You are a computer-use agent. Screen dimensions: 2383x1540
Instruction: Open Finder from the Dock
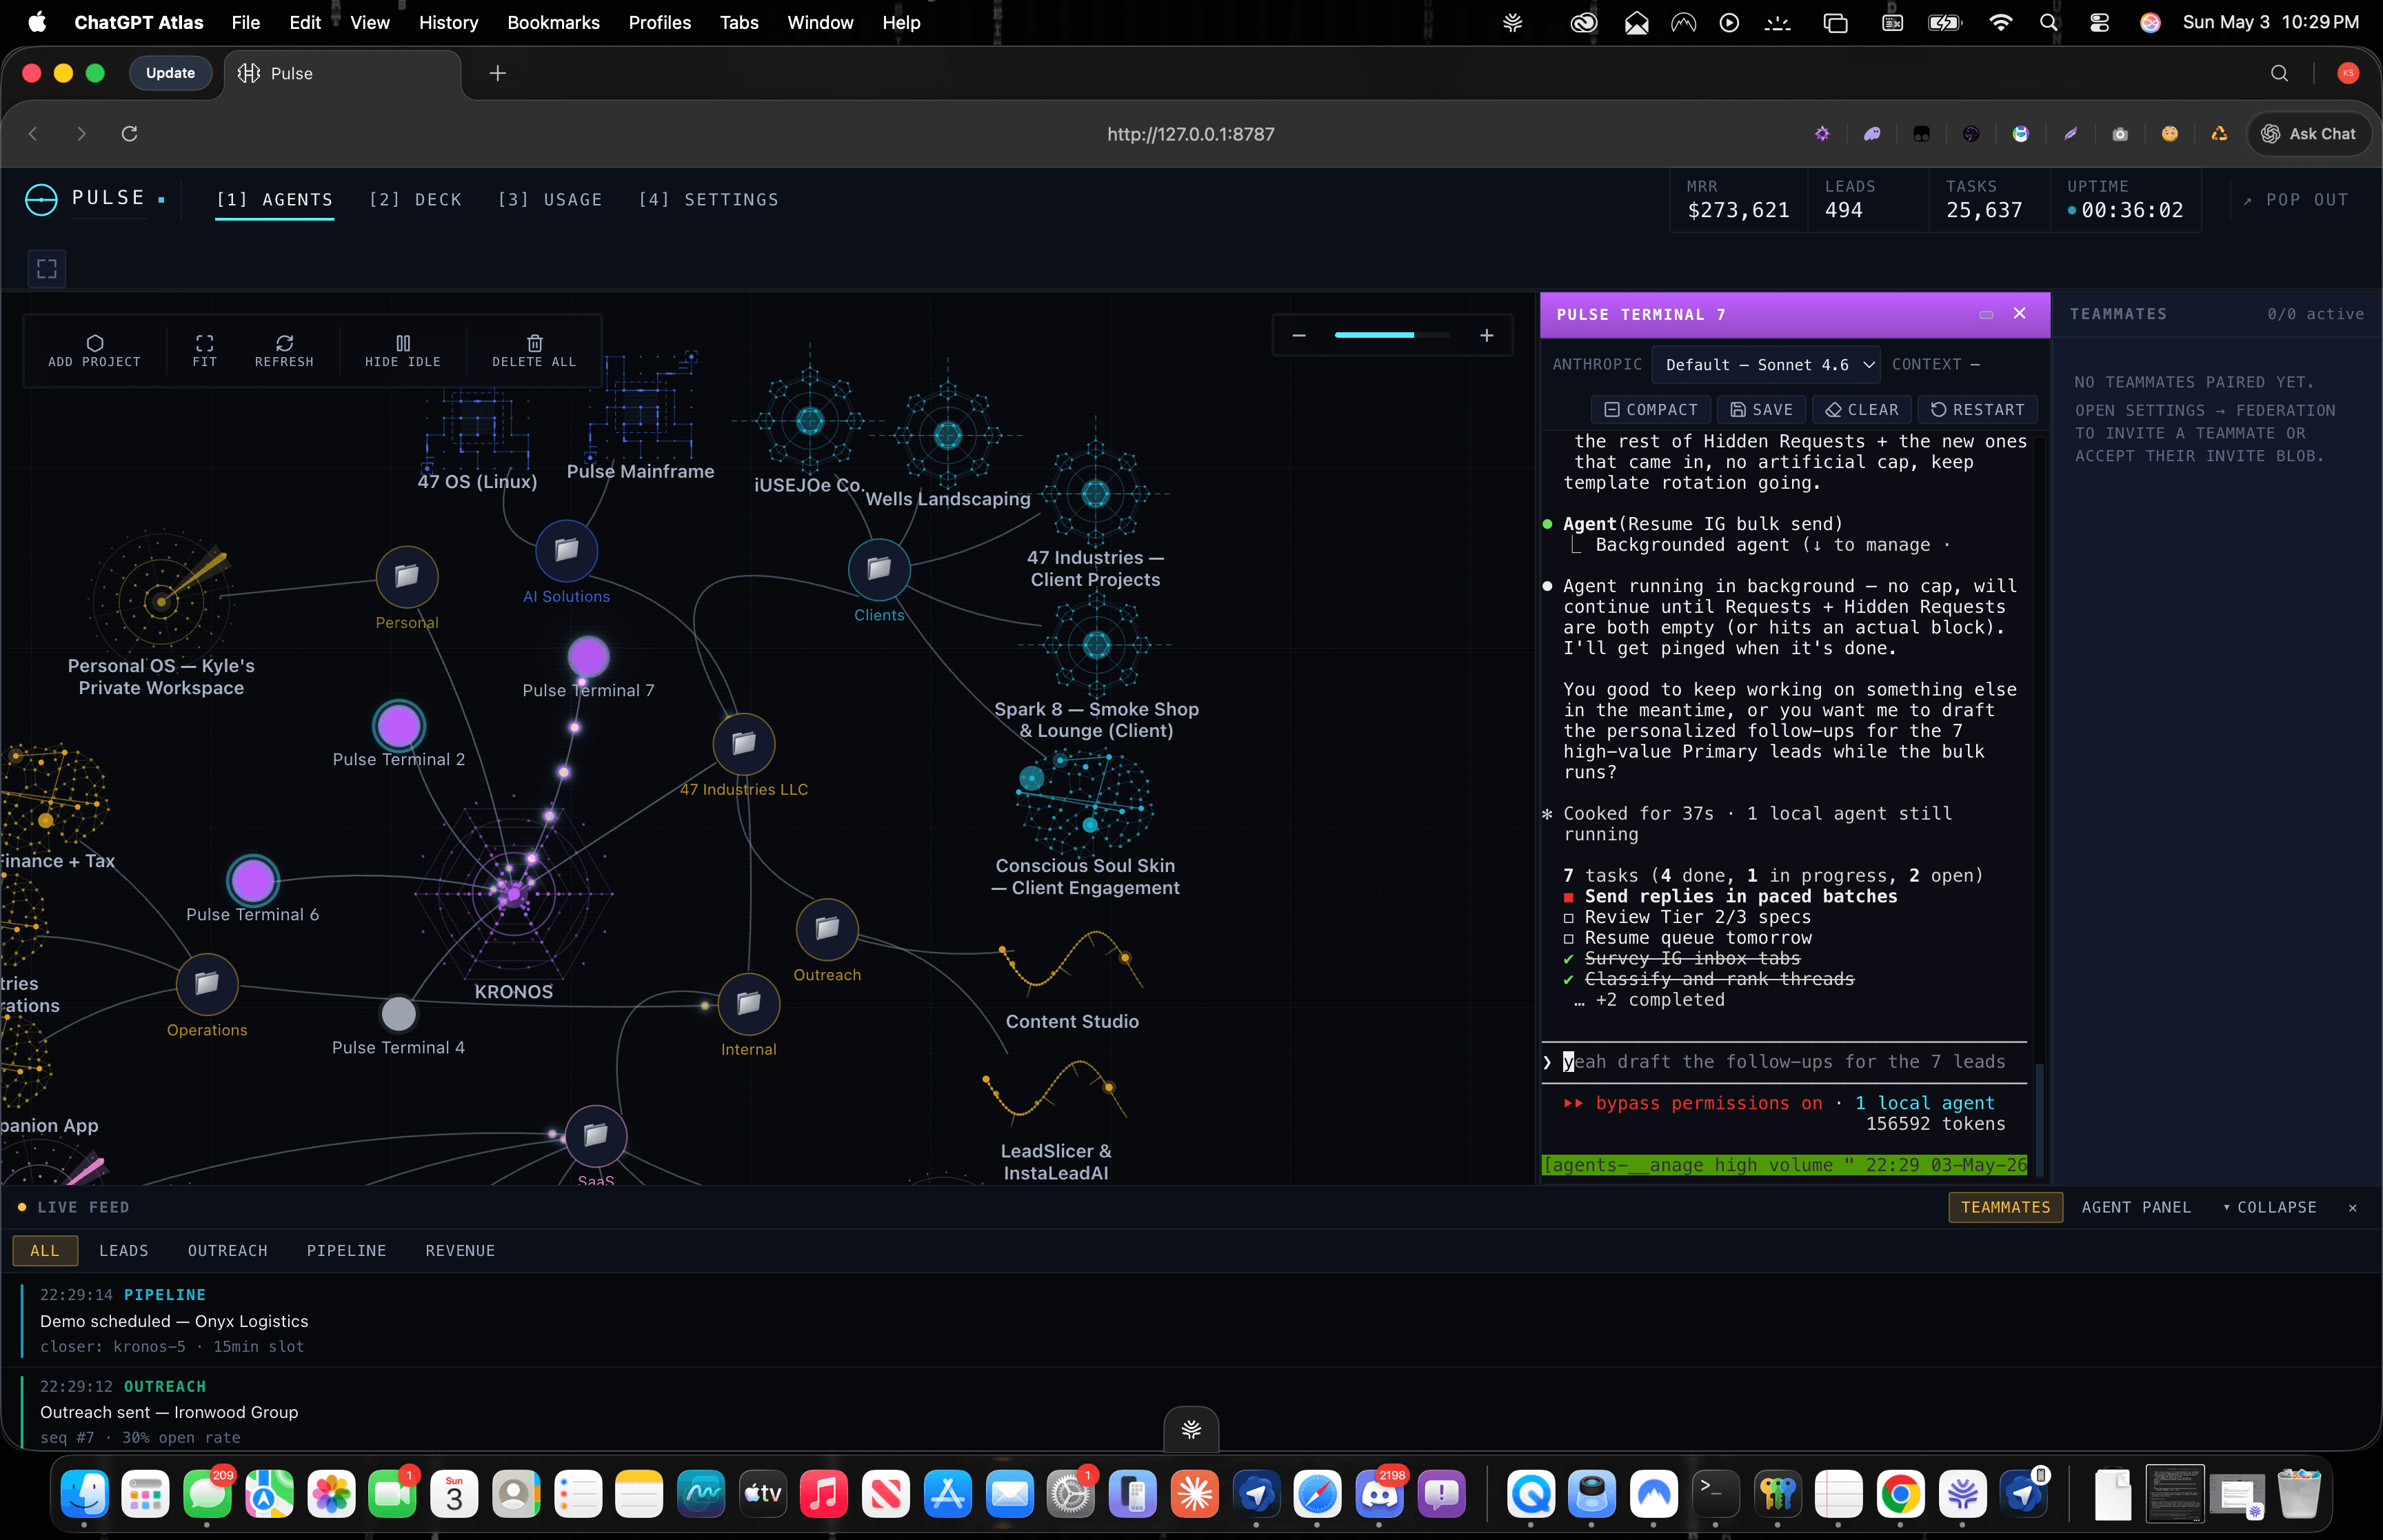tap(84, 1494)
